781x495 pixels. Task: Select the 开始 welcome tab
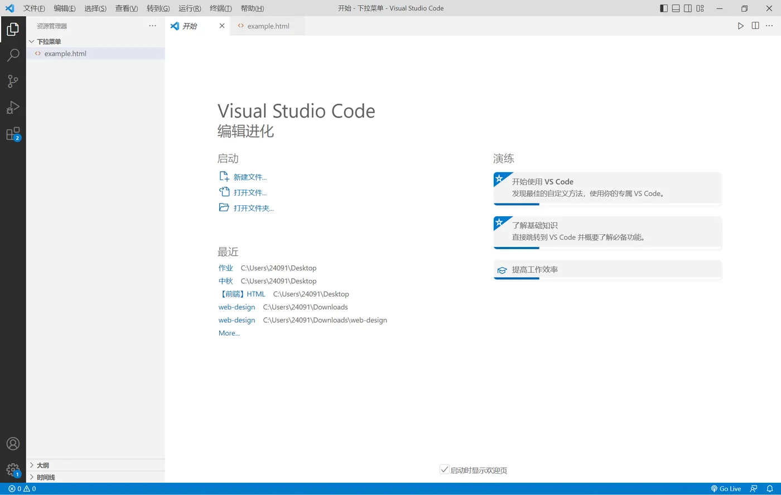[x=198, y=26]
